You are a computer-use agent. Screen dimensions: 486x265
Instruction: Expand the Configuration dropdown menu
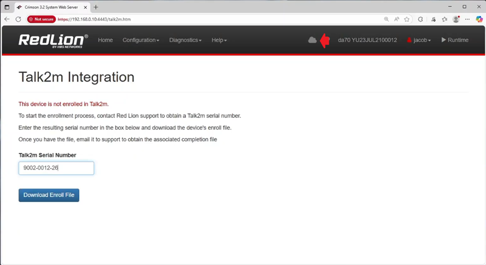tap(140, 40)
